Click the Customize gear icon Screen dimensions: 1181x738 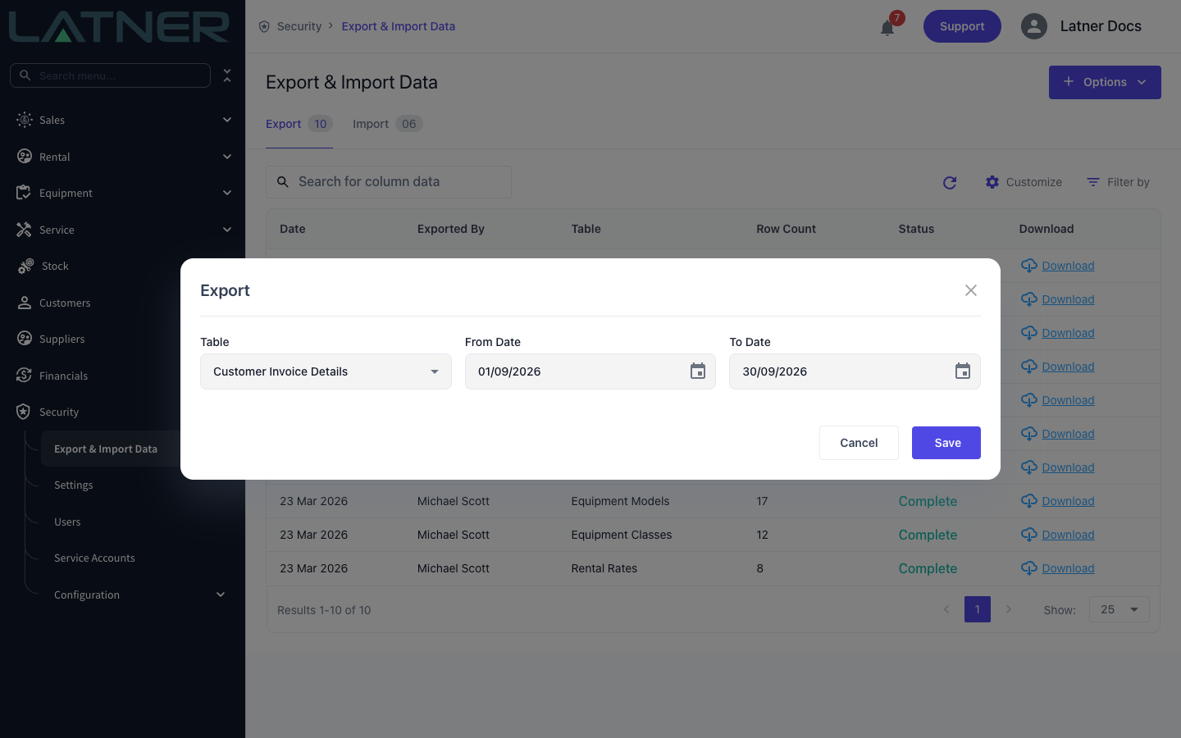pyautogui.click(x=992, y=182)
